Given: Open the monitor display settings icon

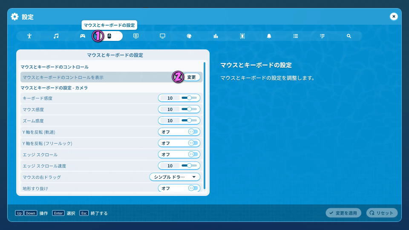Looking at the screenshot, I should click(162, 36).
